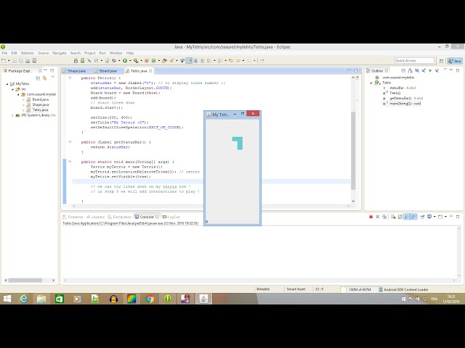Click the Open Perspective icon
Viewport: 465px width, 348px height.
click(x=442, y=61)
